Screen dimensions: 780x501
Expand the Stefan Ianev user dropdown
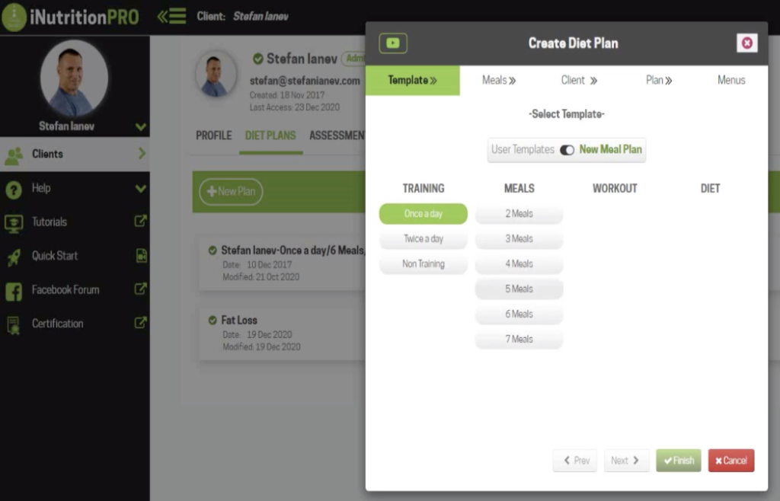coord(140,126)
